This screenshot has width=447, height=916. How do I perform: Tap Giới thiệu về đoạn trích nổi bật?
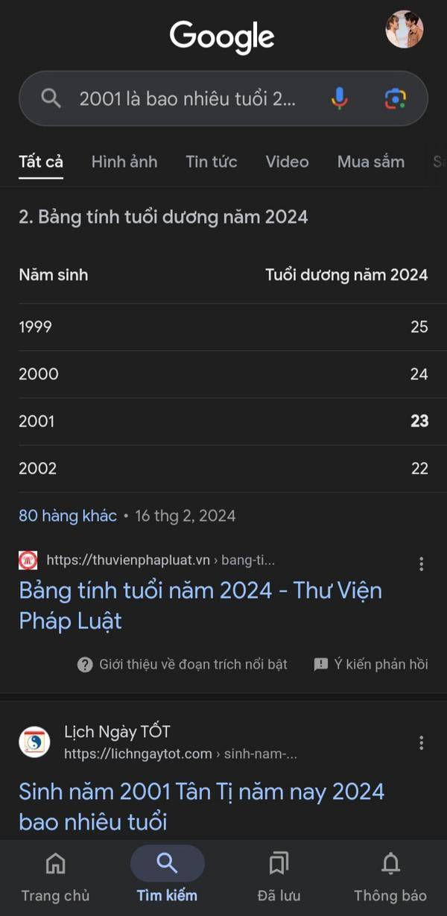click(x=182, y=664)
